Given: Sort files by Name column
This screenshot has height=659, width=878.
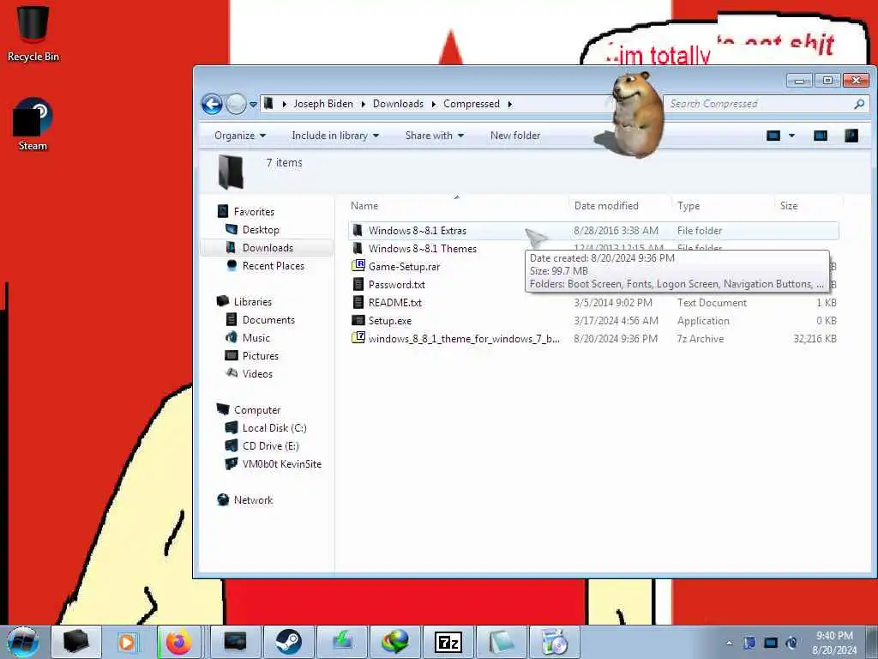Looking at the screenshot, I should [457, 206].
